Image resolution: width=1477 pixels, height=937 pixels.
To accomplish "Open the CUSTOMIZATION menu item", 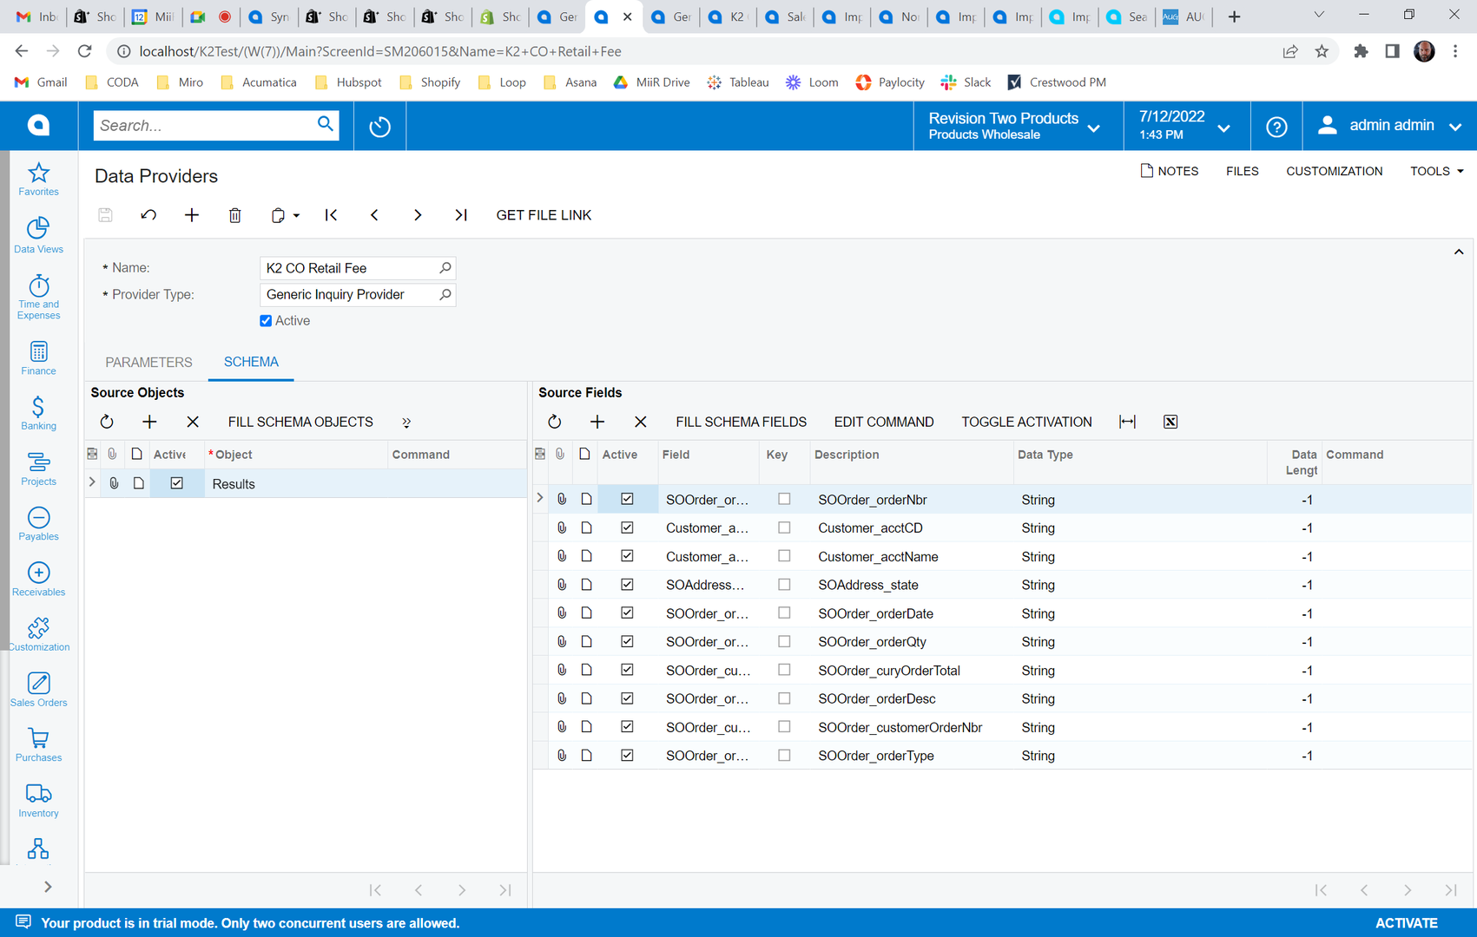I will tap(1334, 171).
